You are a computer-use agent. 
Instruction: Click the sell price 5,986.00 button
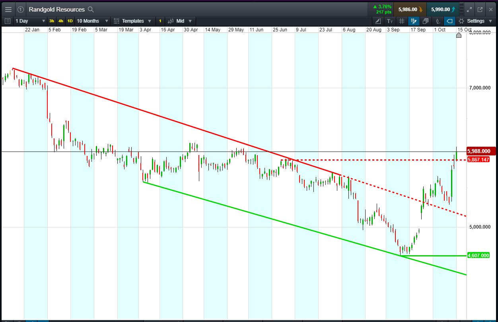tap(410, 10)
